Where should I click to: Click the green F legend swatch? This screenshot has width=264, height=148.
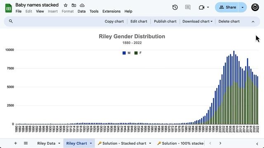[136, 53]
